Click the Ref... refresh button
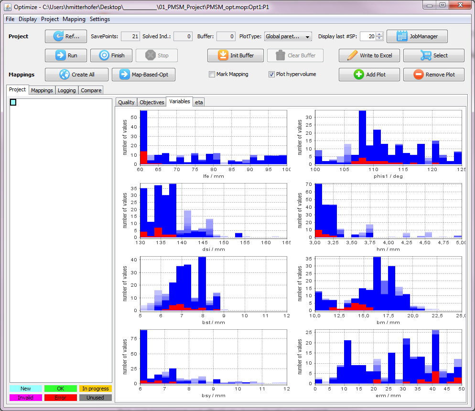This screenshot has width=475, height=411. 66,36
